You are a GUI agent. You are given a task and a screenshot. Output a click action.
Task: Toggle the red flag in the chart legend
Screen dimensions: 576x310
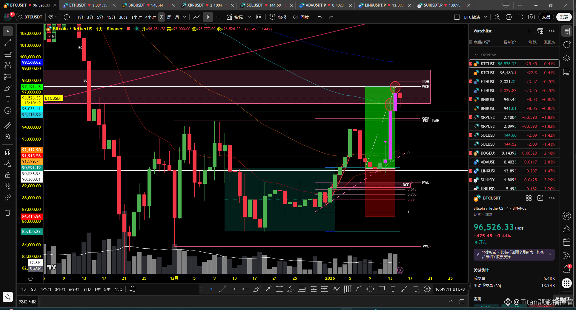click(129, 29)
